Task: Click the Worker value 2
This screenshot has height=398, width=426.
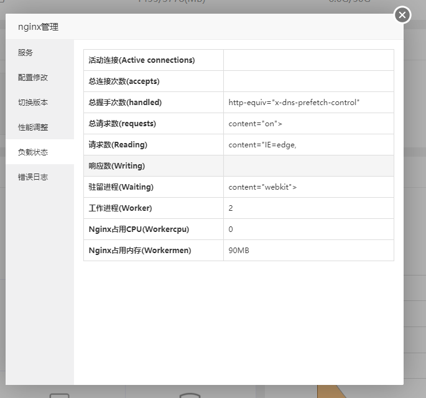Action: tap(231, 208)
